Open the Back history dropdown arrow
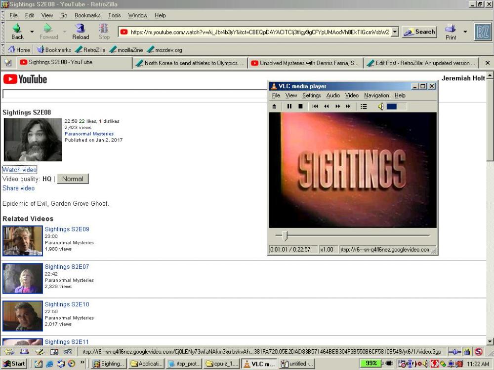 point(32,32)
